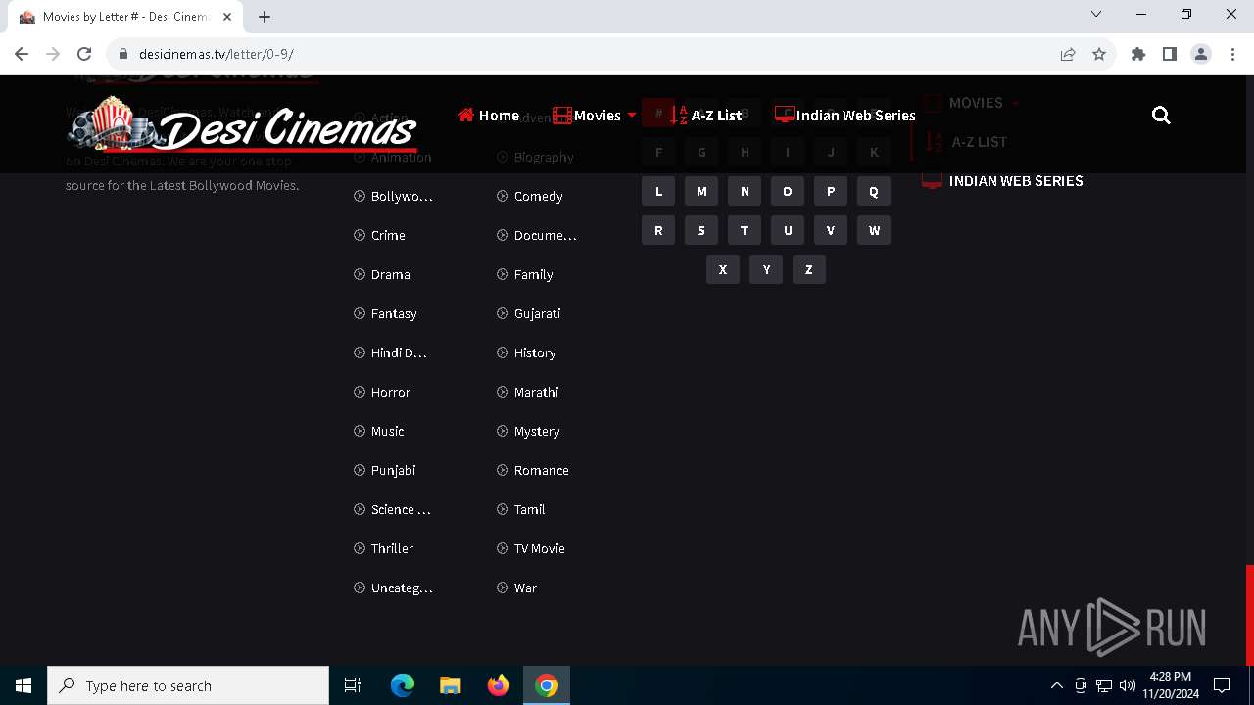Choose letter V in A-Z grid
Image resolution: width=1254 pixels, height=705 pixels.
pyautogui.click(x=831, y=231)
